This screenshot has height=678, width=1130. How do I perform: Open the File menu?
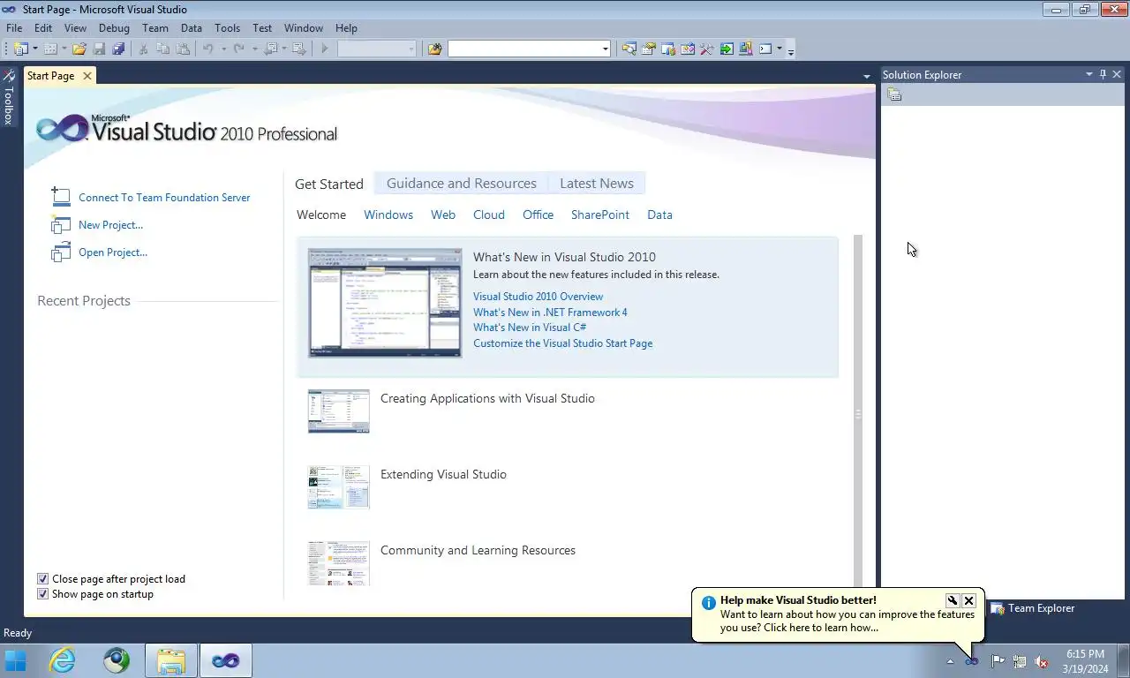point(14,28)
